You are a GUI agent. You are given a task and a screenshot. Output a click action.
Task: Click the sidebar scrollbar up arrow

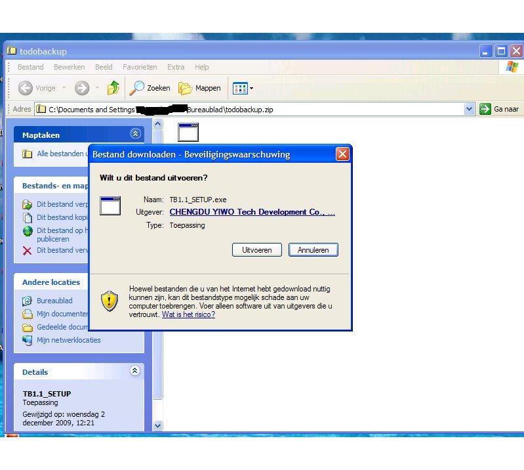pyautogui.click(x=158, y=124)
